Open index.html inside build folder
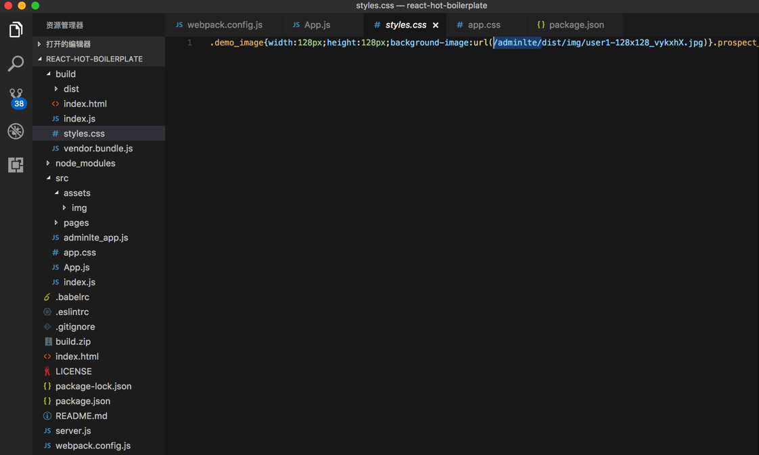Viewport: 759px width, 455px height. click(x=99, y=103)
